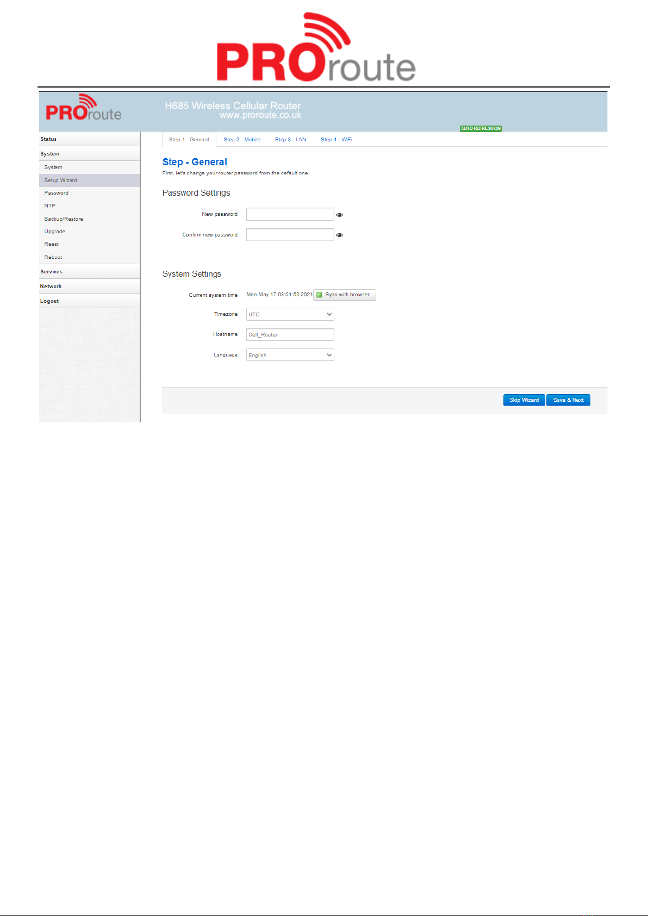Focus the New password field
The image size is (648, 916).
290,214
